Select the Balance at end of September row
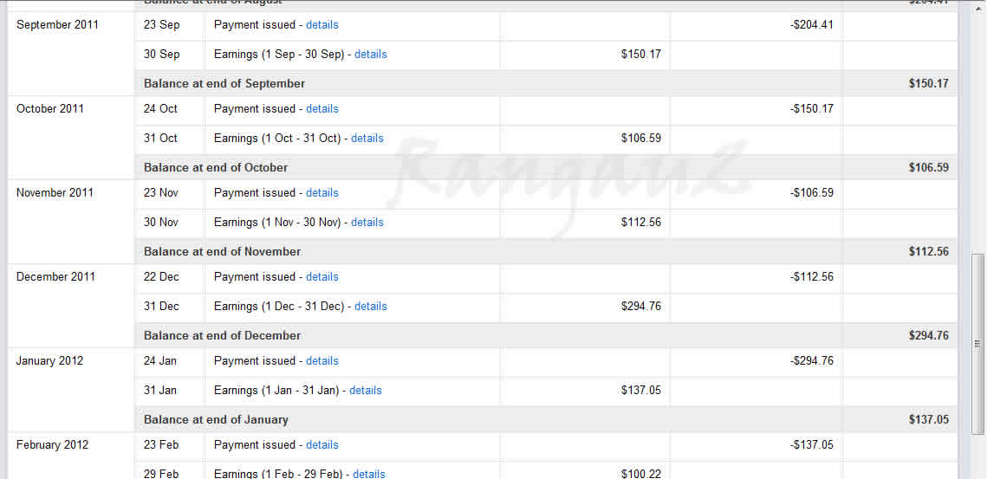Viewport: 987px width, 479px height. tap(547, 83)
